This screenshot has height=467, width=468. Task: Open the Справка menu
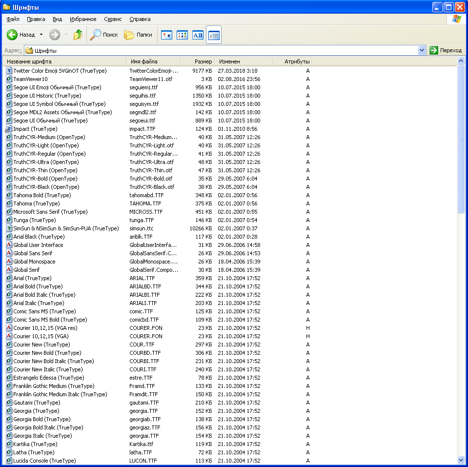click(140, 19)
